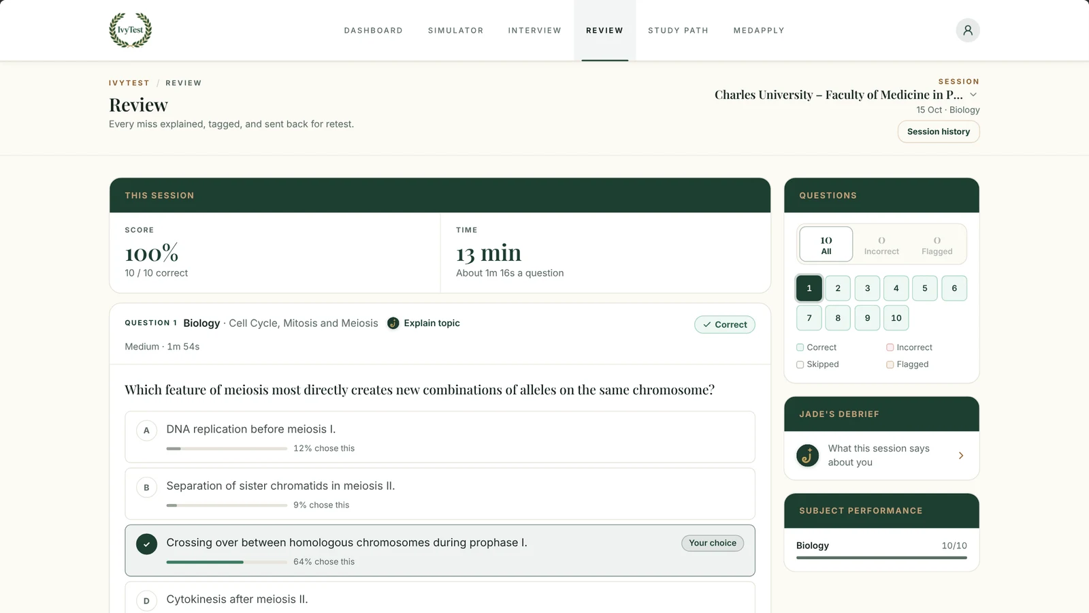The image size is (1089, 613).
Task: Switch to the Interview tab
Action: click(534, 31)
